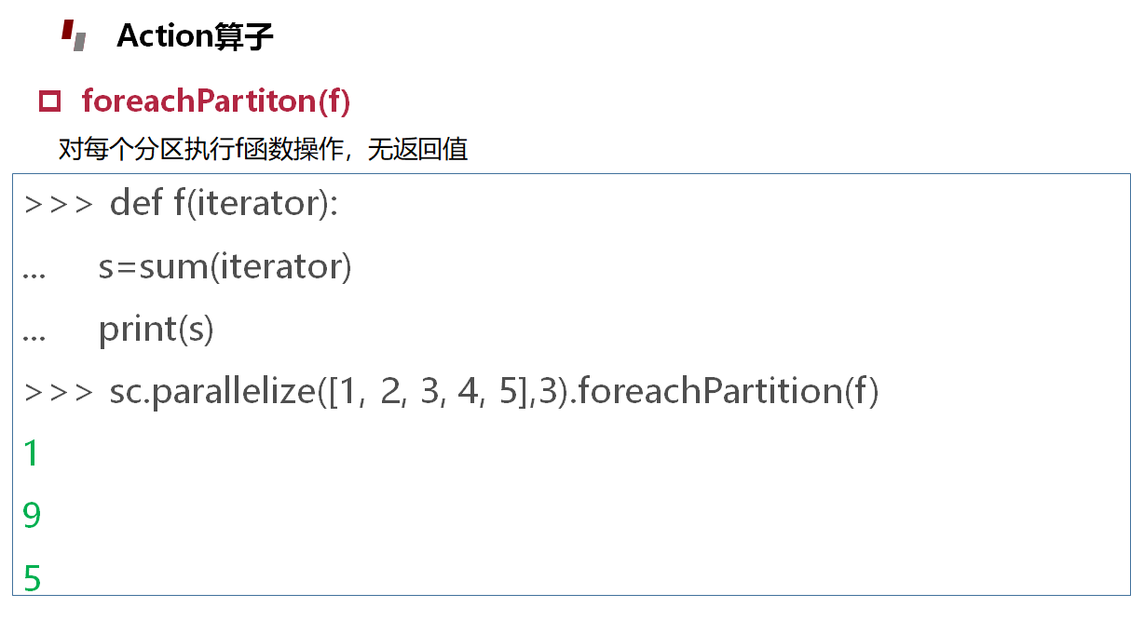
Task: Click the '...' prompt before s=sum
Action: (x=34, y=272)
